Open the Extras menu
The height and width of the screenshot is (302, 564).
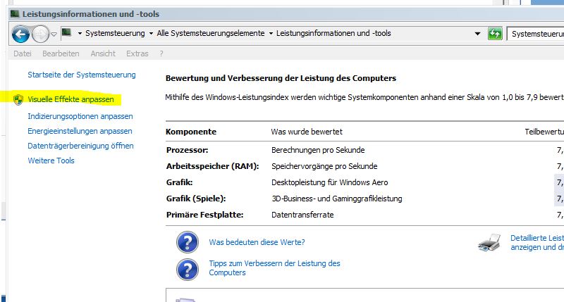137,54
